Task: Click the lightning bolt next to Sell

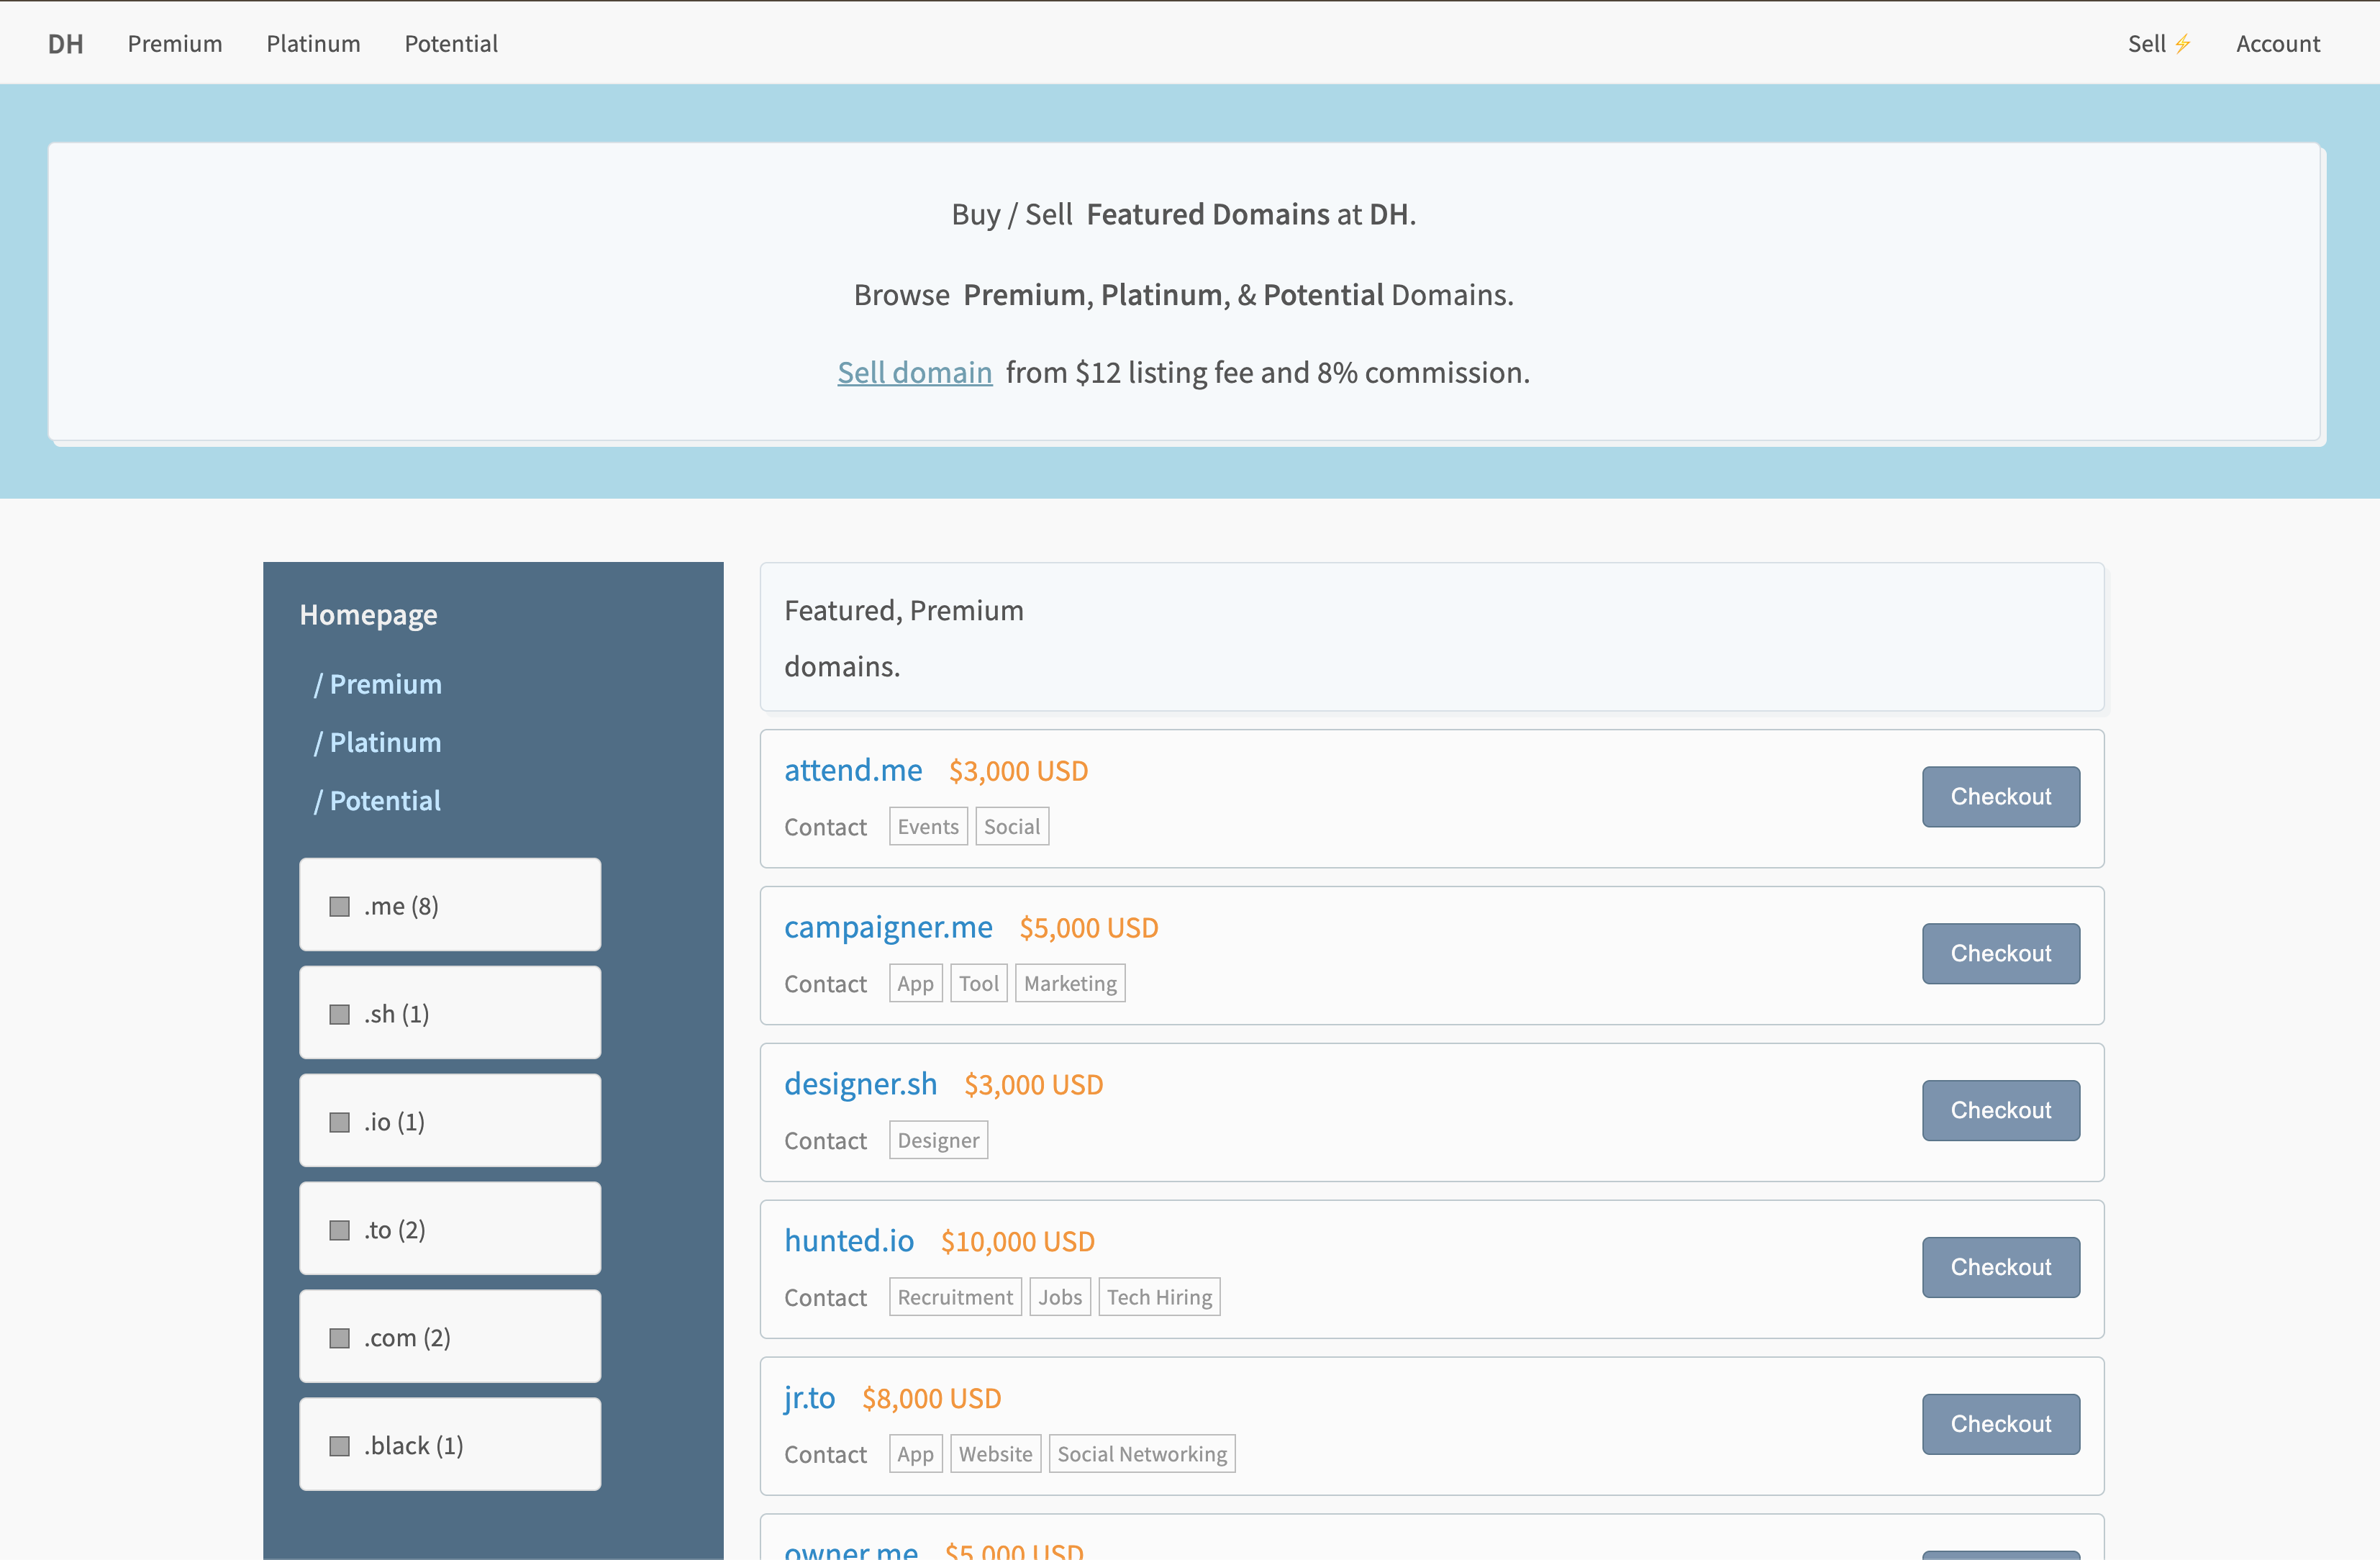Action: pos(2185,43)
